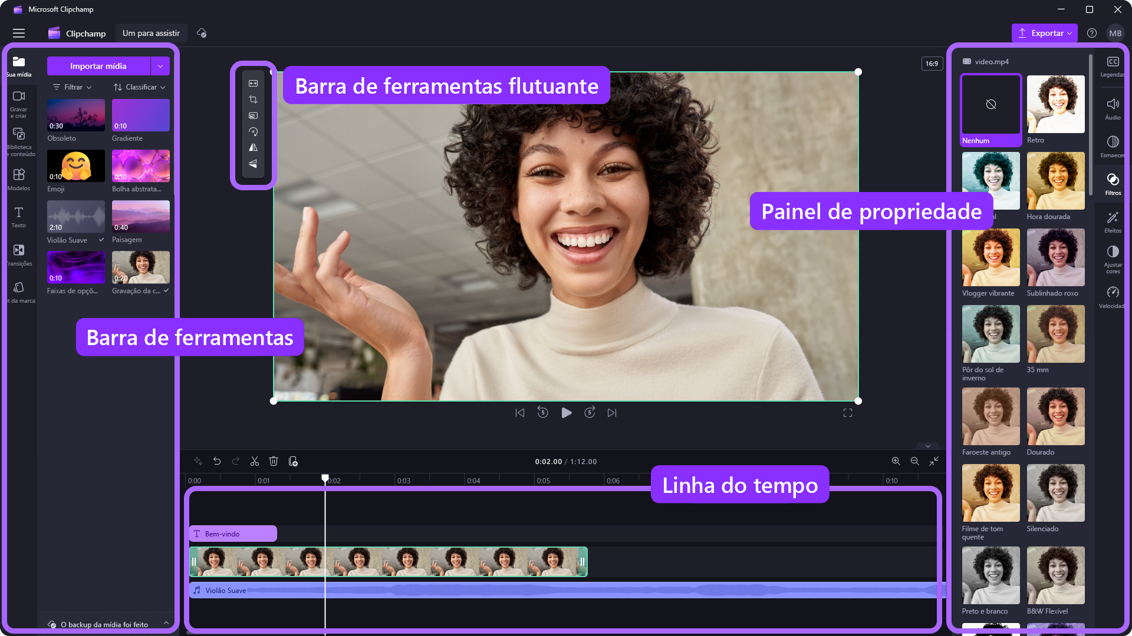Image resolution: width=1132 pixels, height=636 pixels.
Task: Enter fullscreen preview
Action: pos(848,413)
